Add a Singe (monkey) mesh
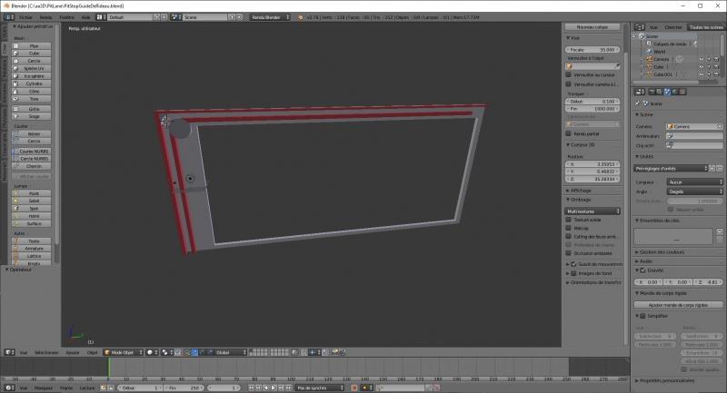This screenshot has height=393, width=727. tap(34, 116)
